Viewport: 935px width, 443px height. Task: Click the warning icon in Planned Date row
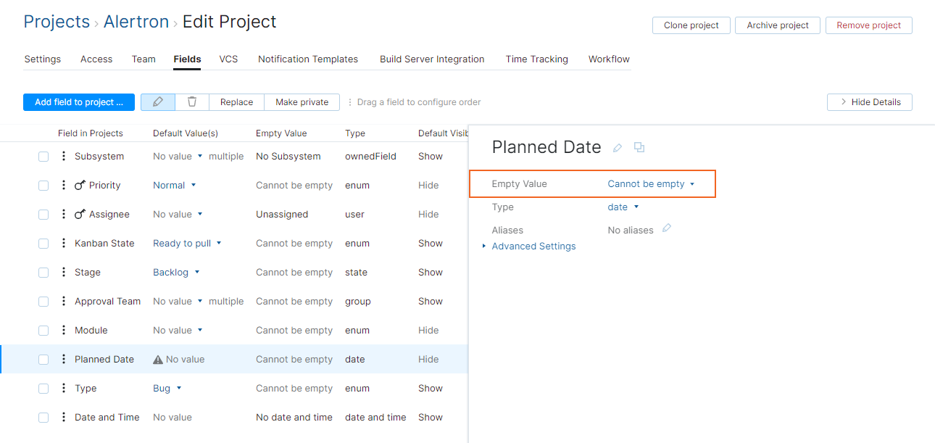tap(158, 360)
